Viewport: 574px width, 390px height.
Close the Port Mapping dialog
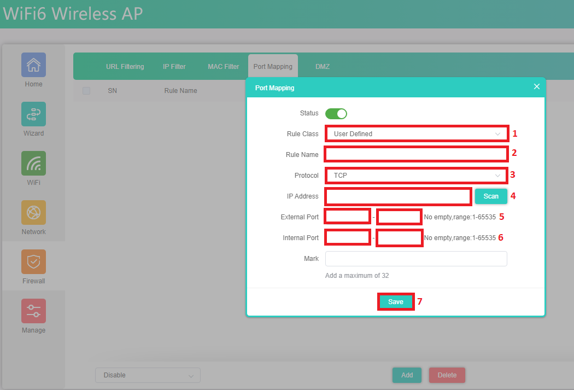click(536, 87)
